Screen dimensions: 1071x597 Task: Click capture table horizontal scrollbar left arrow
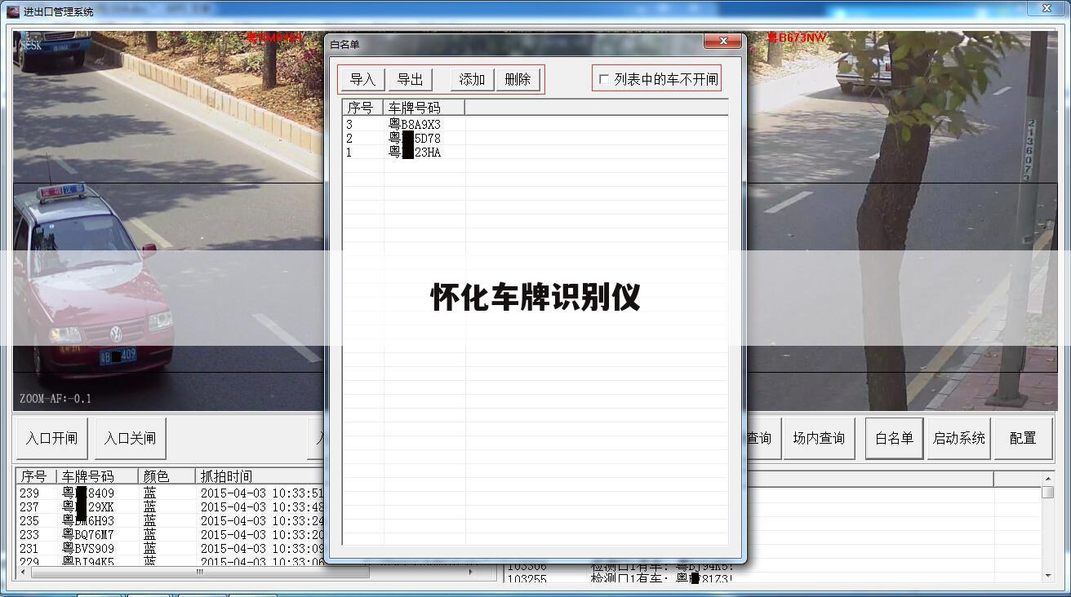[23, 572]
